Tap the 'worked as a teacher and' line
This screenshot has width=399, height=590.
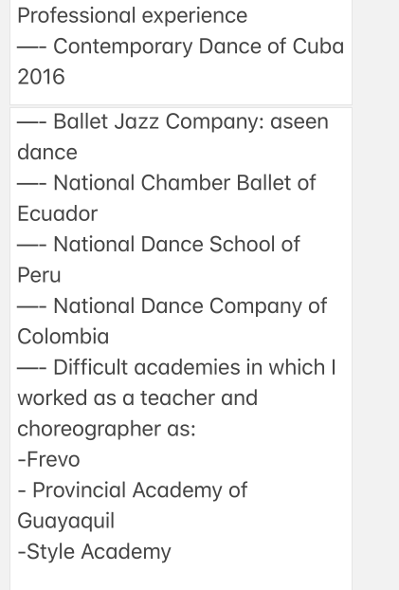(x=137, y=397)
